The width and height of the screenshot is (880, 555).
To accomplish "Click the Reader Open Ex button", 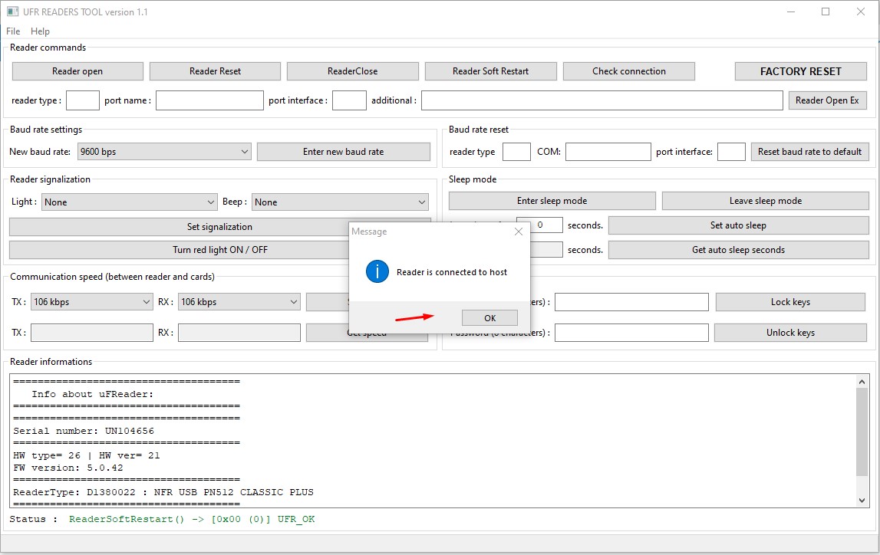I will [x=827, y=100].
